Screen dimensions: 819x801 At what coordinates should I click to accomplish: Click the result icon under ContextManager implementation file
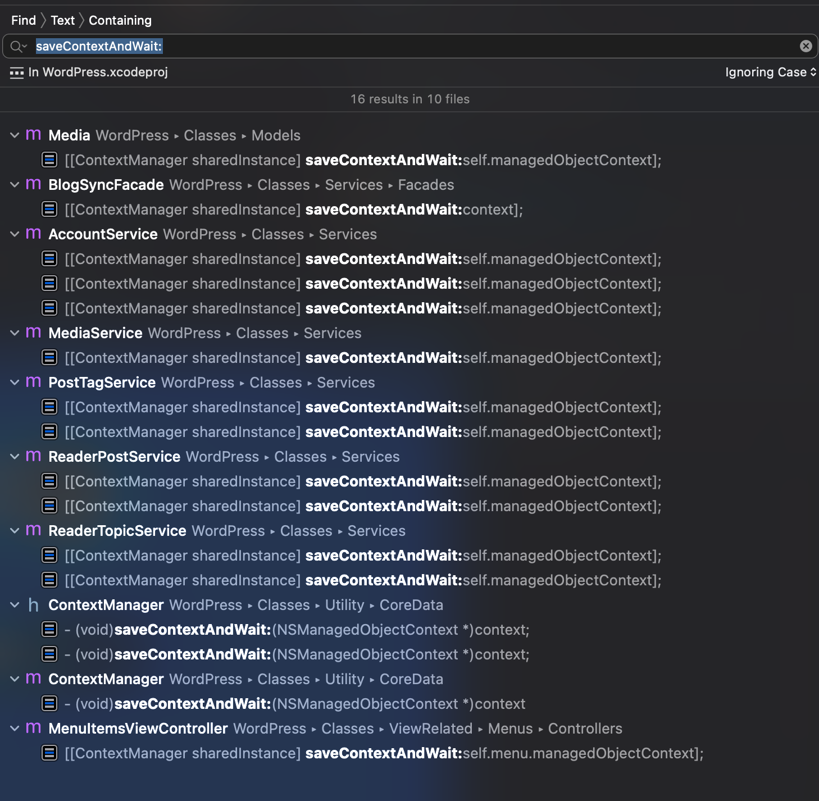coord(49,704)
